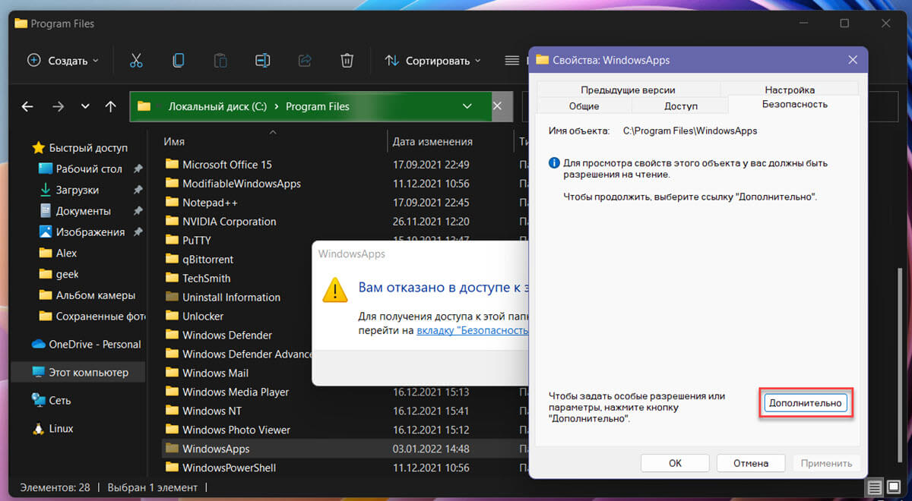Viewport: 912px width, 501px height.
Task: Select the qBittorrent folder
Action: 199,259
